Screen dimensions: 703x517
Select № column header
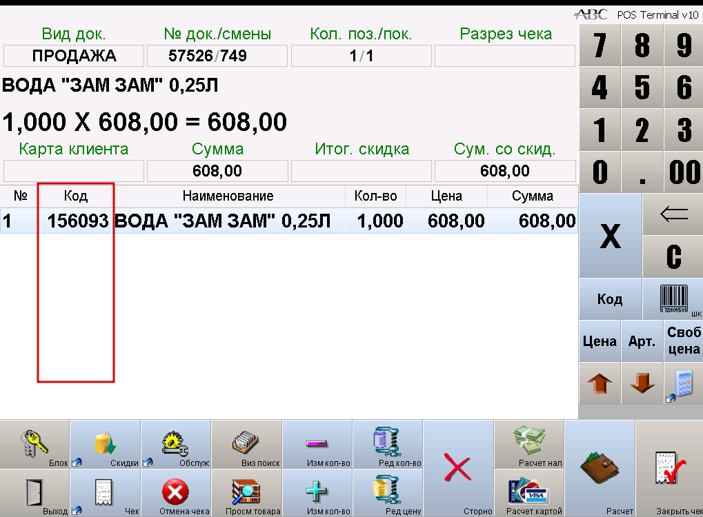[x=20, y=196]
